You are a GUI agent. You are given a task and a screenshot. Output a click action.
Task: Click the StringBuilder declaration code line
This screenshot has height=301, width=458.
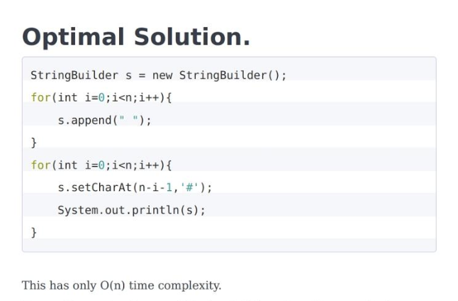[159, 75]
